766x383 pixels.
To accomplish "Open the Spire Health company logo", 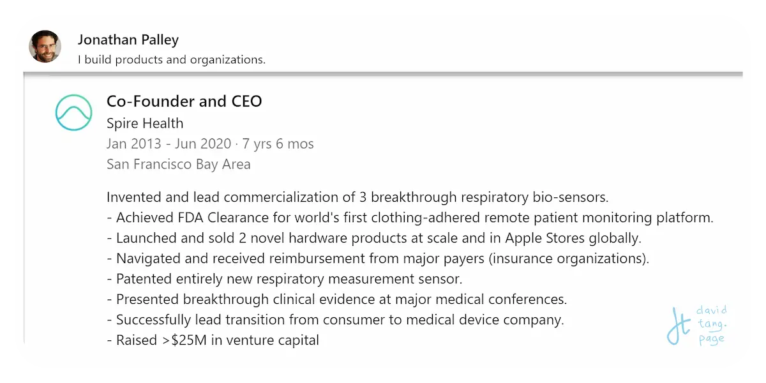I will tap(74, 112).
